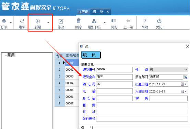Click the 新增 plus icon

click(38, 21)
